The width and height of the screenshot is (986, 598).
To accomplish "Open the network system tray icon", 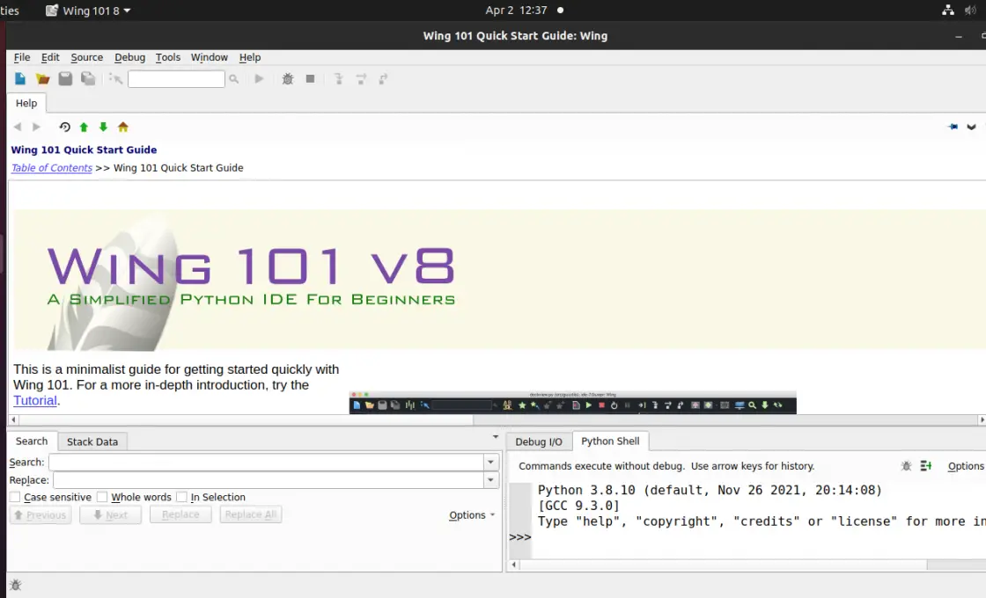I will click(948, 10).
